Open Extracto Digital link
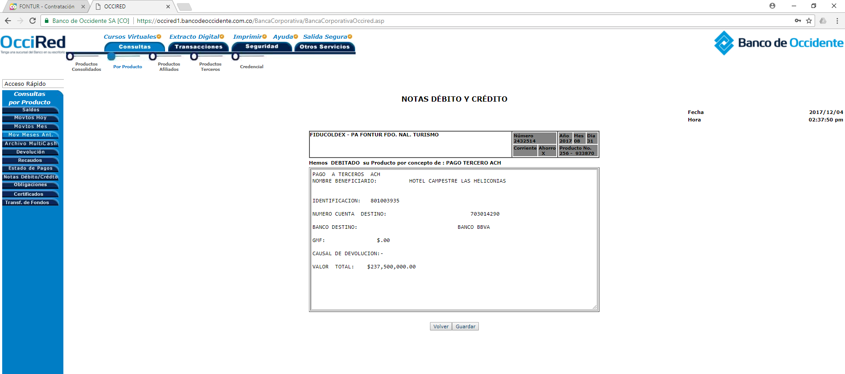The width and height of the screenshot is (845, 374). (194, 37)
